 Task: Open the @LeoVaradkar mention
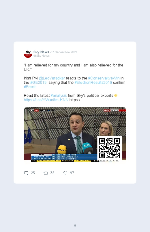point(52,78)
